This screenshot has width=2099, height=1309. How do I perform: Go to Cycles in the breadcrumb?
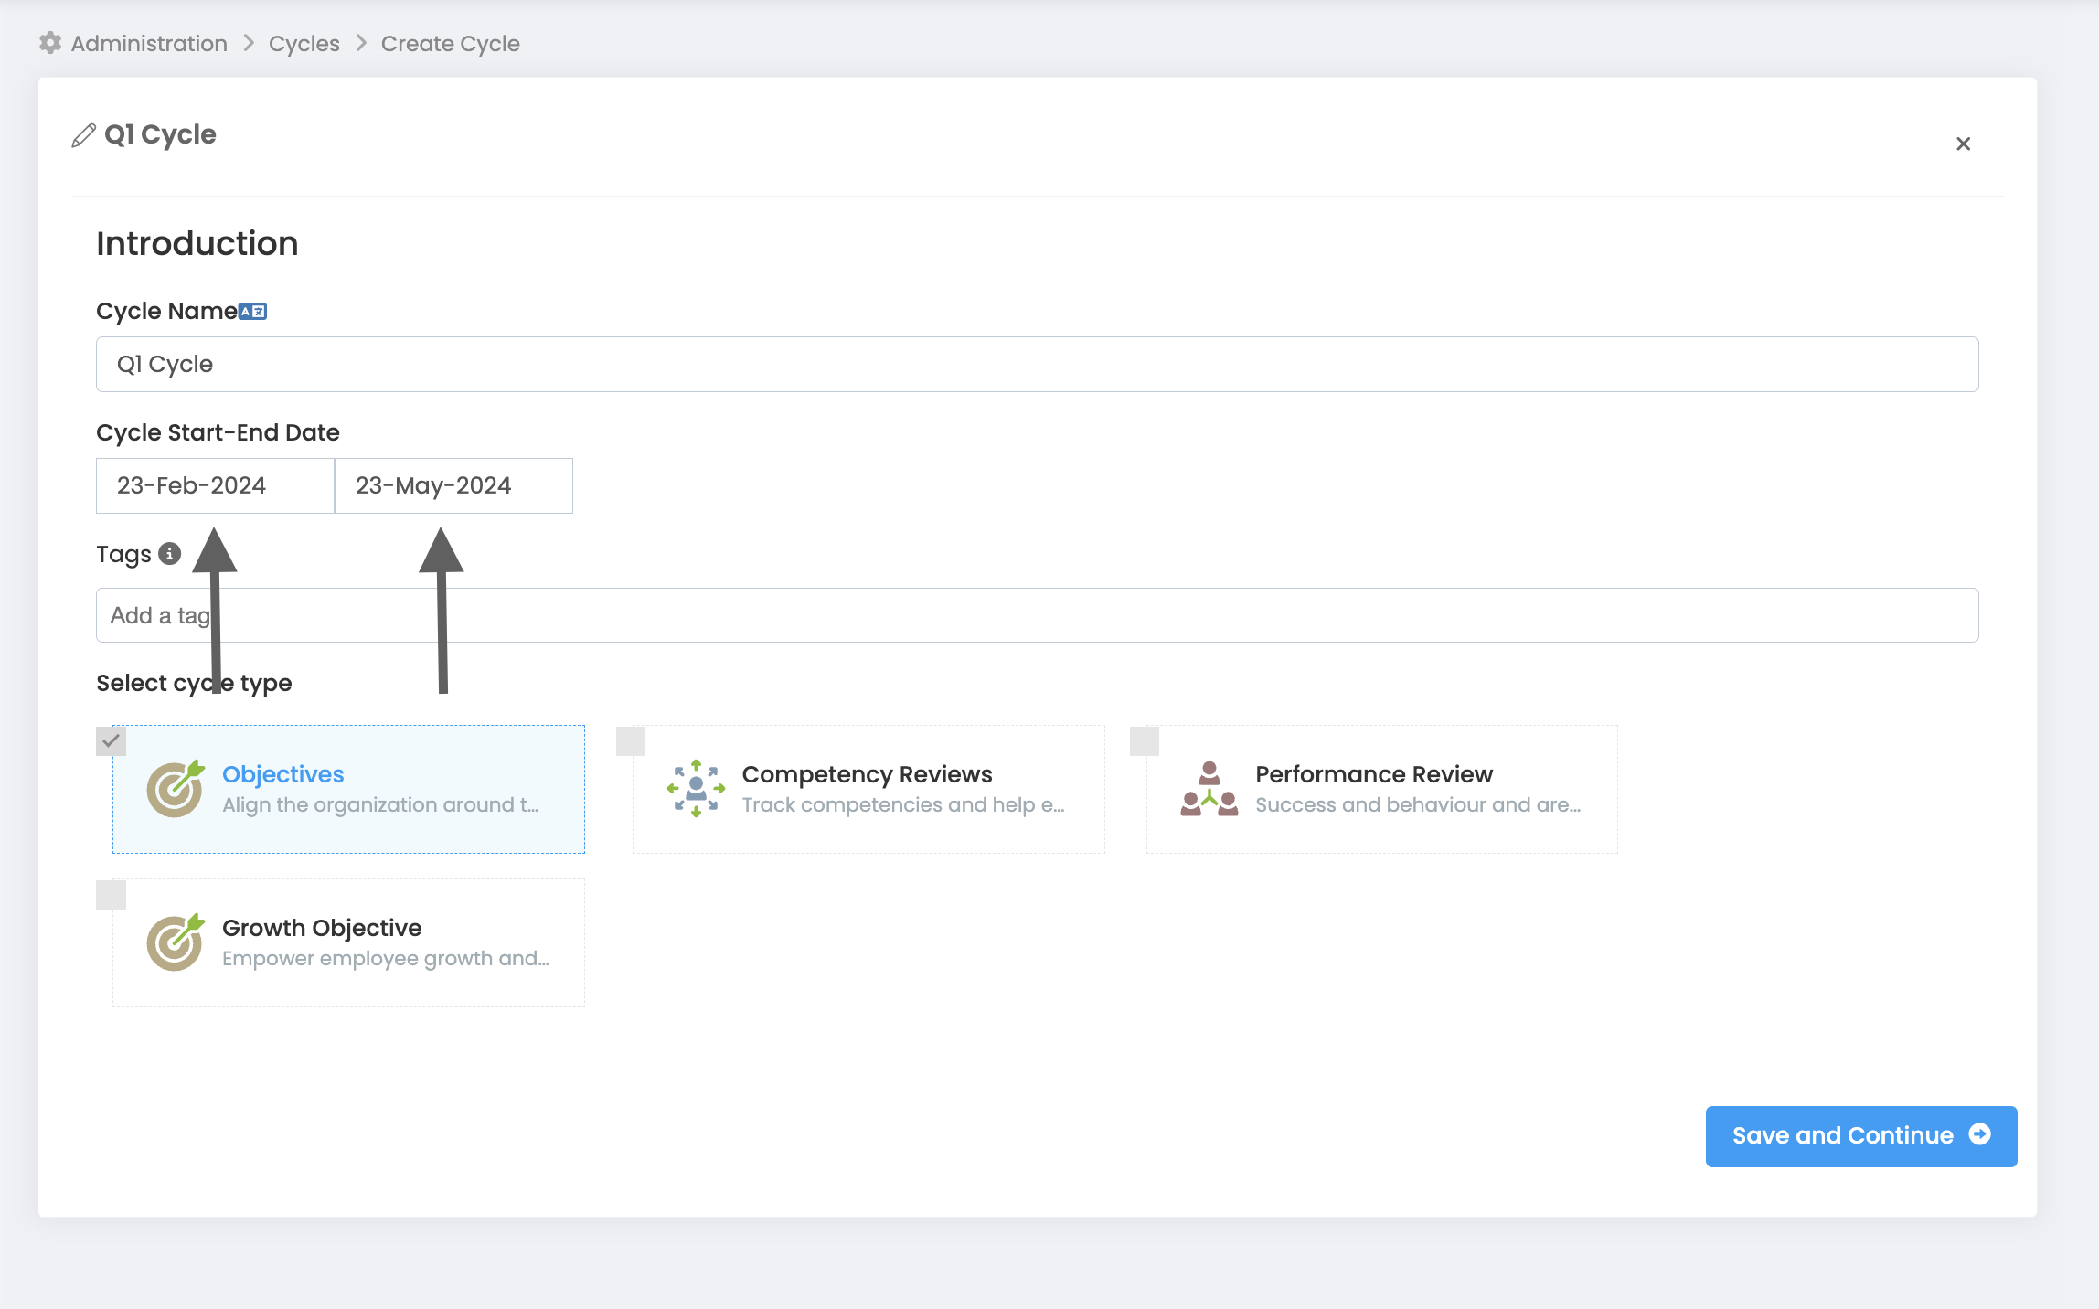pos(304,43)
